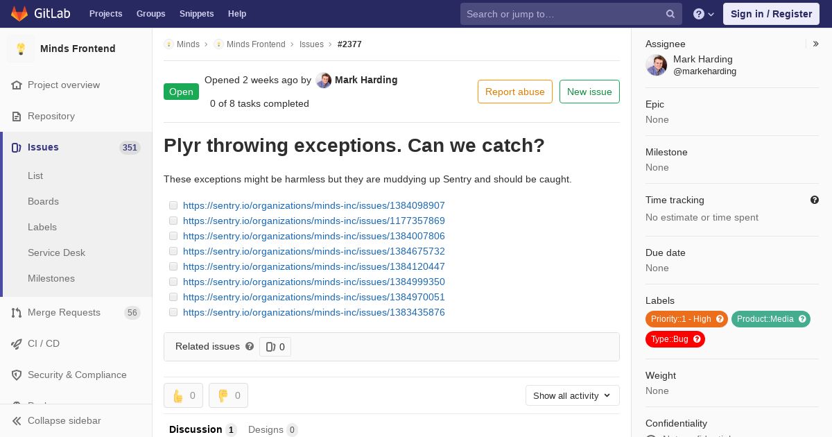
Task: Click the Minds group icon in breadcrumb
Action: tap(168, 44)
